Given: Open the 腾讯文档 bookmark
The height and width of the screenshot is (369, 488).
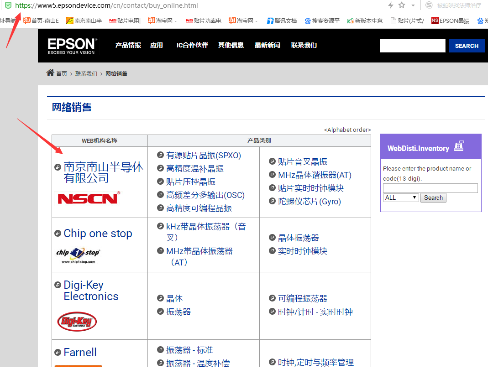Looking at the screenshot, I should pyautogui.click(x=282, y=21).
